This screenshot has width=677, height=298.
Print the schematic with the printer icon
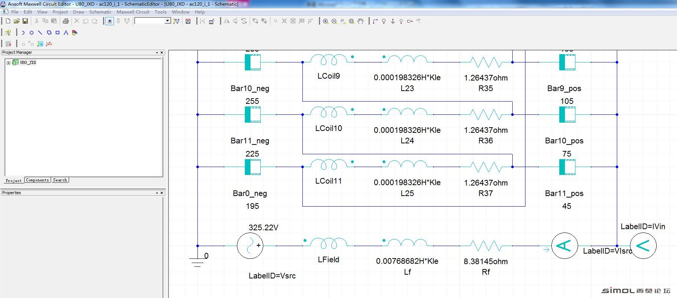click(x=66, y=21)
